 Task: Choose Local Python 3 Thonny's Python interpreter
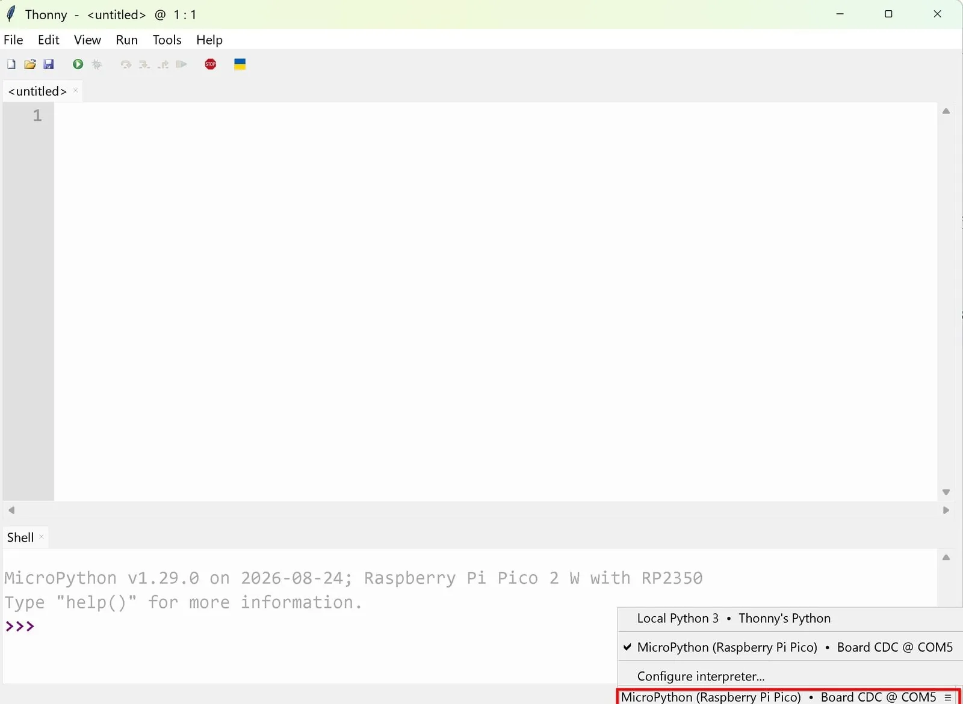790,618
